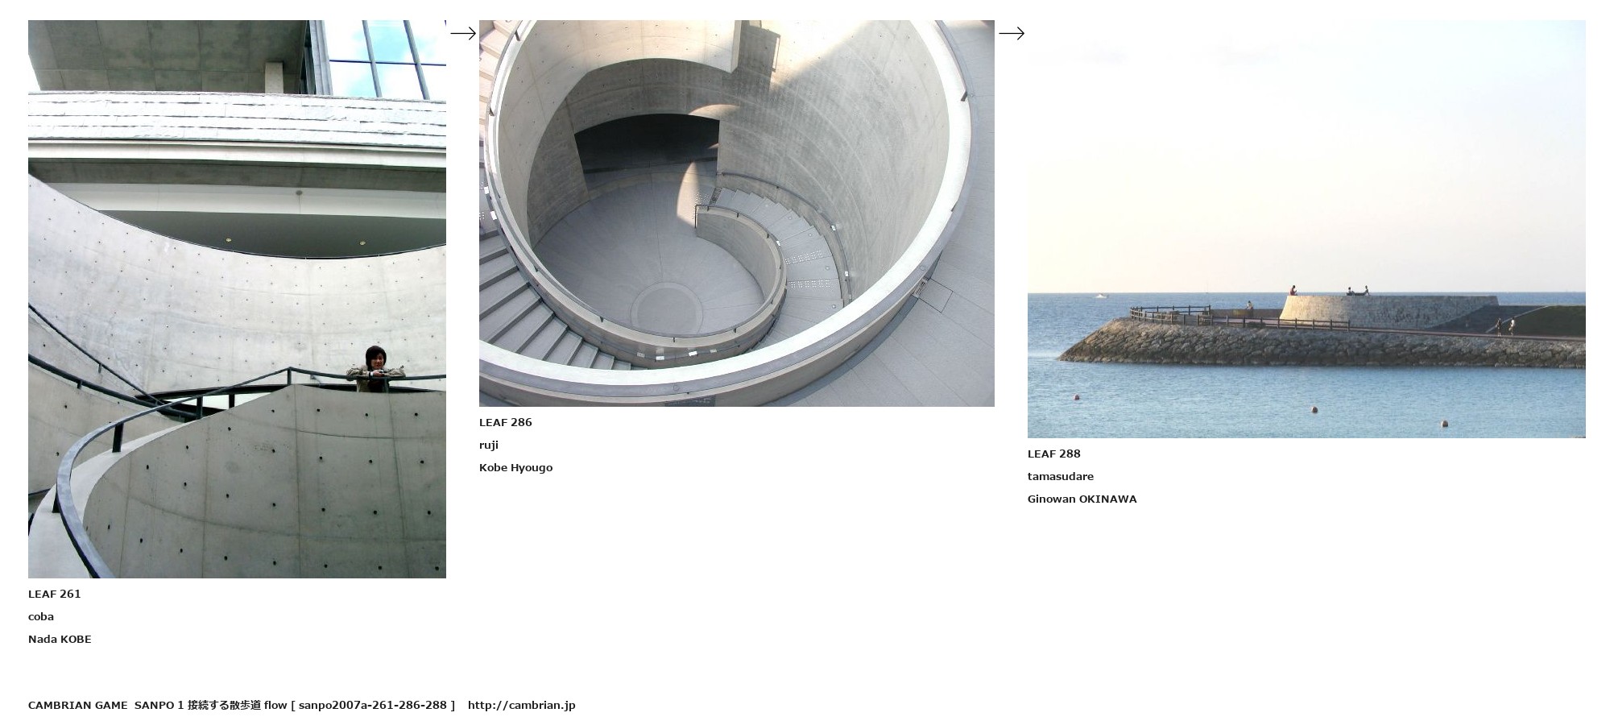Click the LEAF 286 caption
Viewport: 1614px width, 725px height.
[506, 422]
